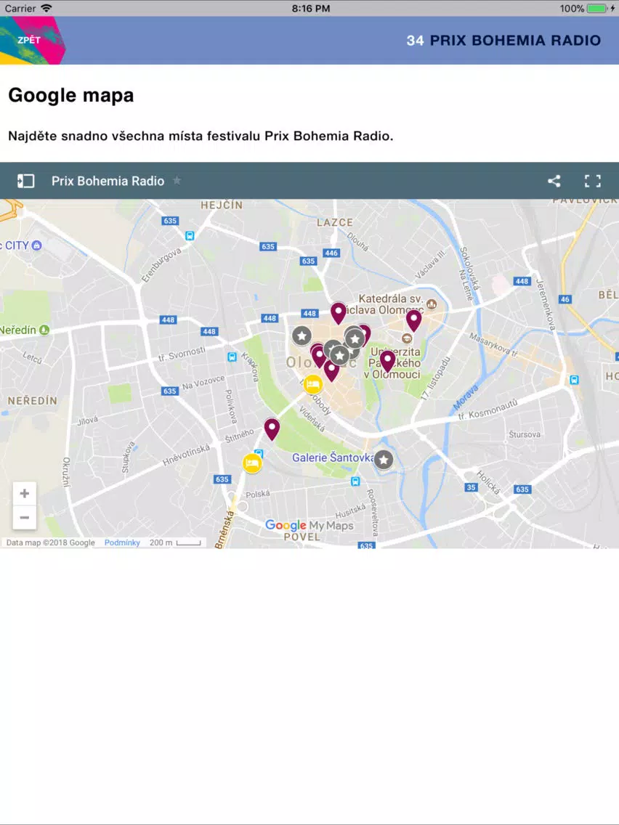Image resolution: width=619 pixels, height=825 pixels.
Task: Open the map legend side panel icon
Action: pos(25,181)
